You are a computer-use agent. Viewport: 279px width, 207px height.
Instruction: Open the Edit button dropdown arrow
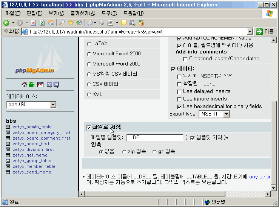click(117, 23)
